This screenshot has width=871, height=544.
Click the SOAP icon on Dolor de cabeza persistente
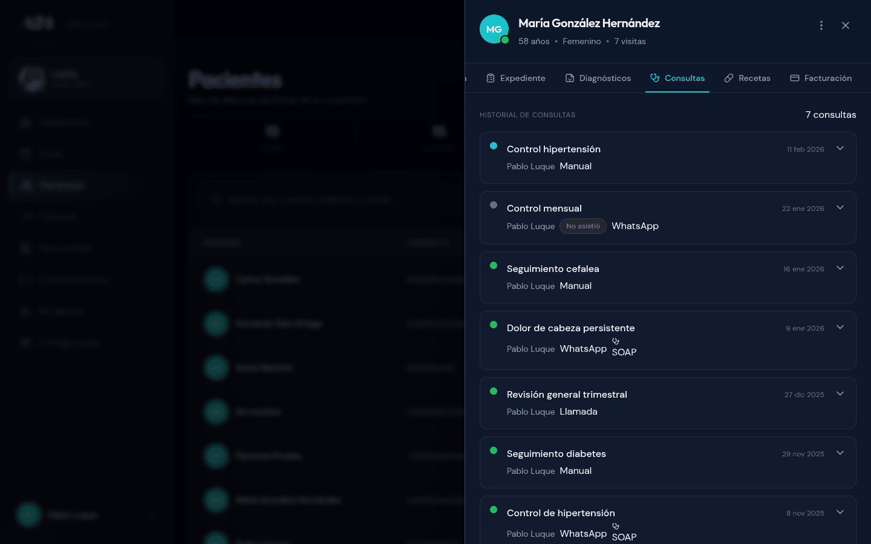[616, 342]
